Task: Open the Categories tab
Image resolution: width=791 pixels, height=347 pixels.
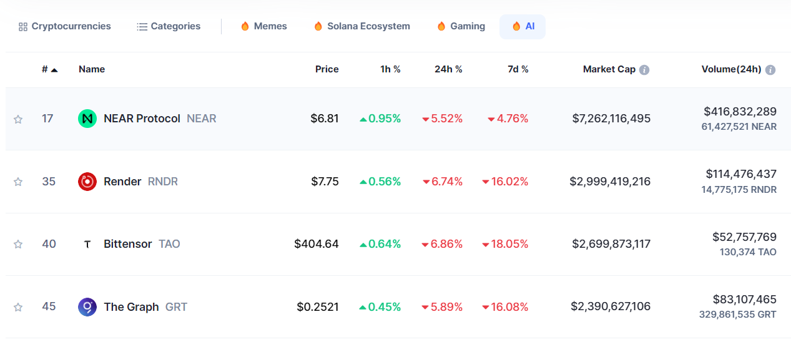Action: pyautogui.click(x=169, y=26)
